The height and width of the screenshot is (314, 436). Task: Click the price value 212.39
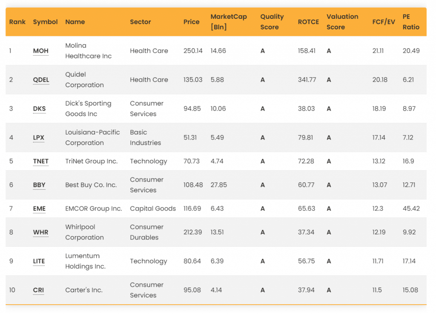click(x=193, y=232)
